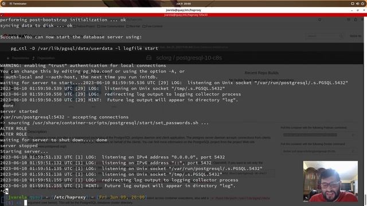
Task: Click the WARNING enabling "trust" authentication line
Action: tap(83, 66)
